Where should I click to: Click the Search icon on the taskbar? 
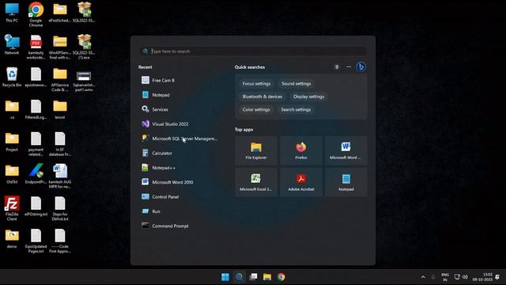click(x=239, y=277)
